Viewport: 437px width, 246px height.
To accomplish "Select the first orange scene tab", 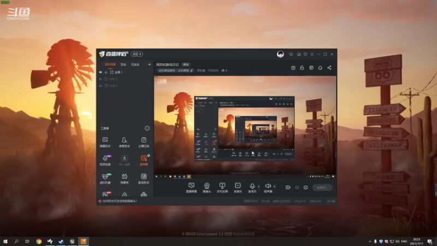I will point(110,65).
